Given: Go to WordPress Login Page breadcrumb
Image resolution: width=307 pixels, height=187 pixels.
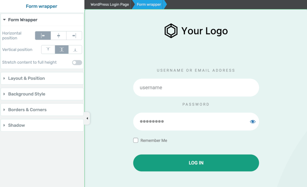Looking at the screenshot, I should [110, 4].
